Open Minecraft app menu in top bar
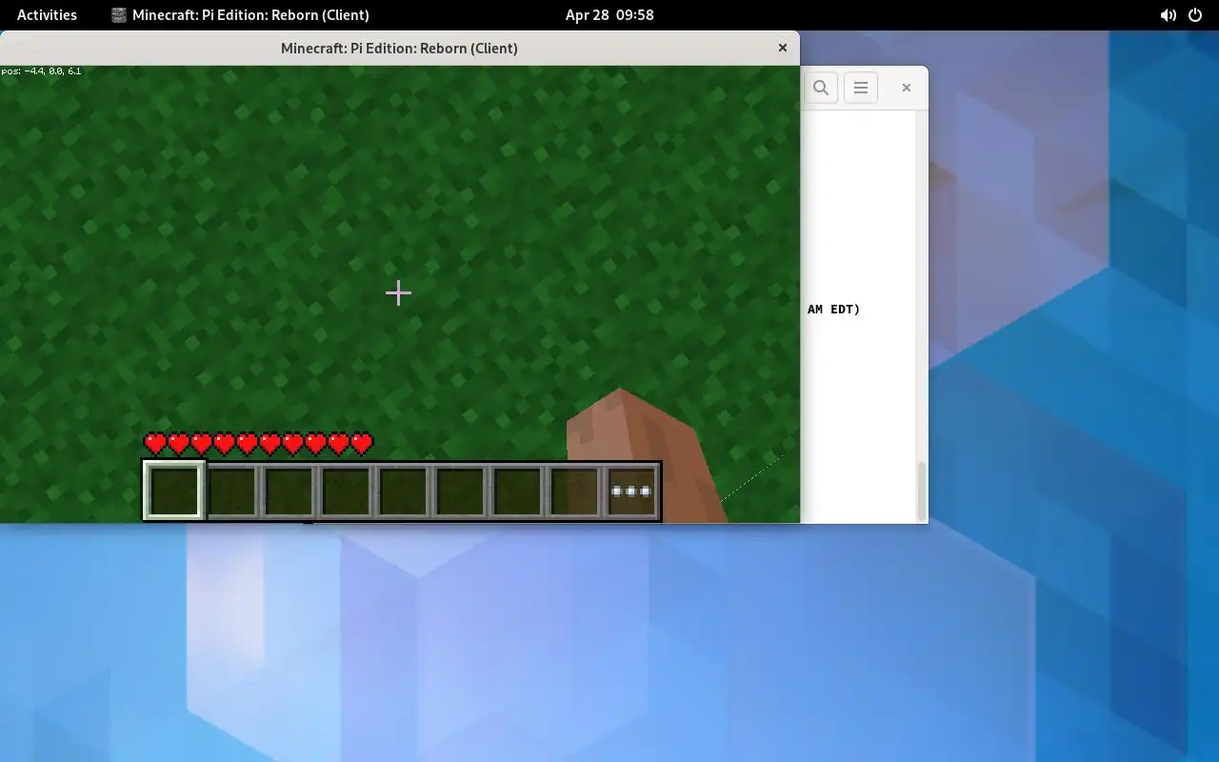 point(240,14)
